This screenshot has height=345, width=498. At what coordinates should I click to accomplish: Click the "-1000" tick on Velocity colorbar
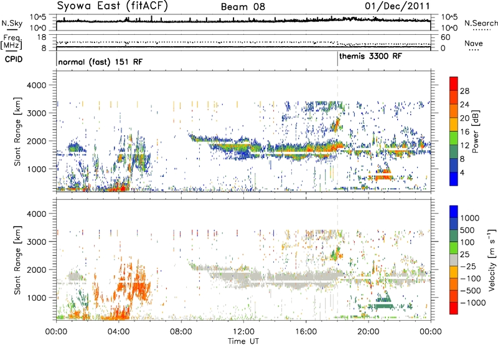click(x=473, y=303)
